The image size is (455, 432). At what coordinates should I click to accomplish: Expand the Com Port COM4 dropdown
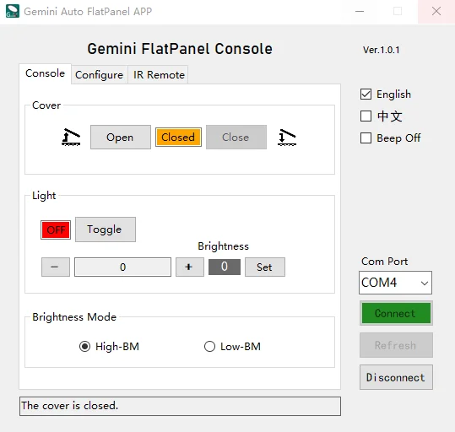[x=395, y=283]
